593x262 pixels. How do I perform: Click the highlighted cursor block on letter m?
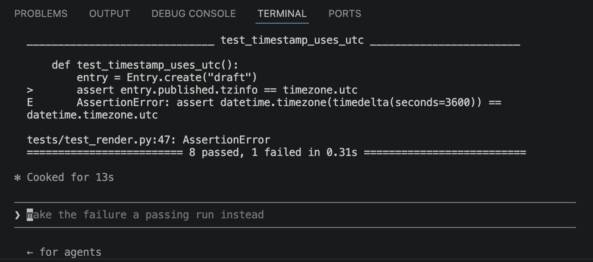click(30, 215)
